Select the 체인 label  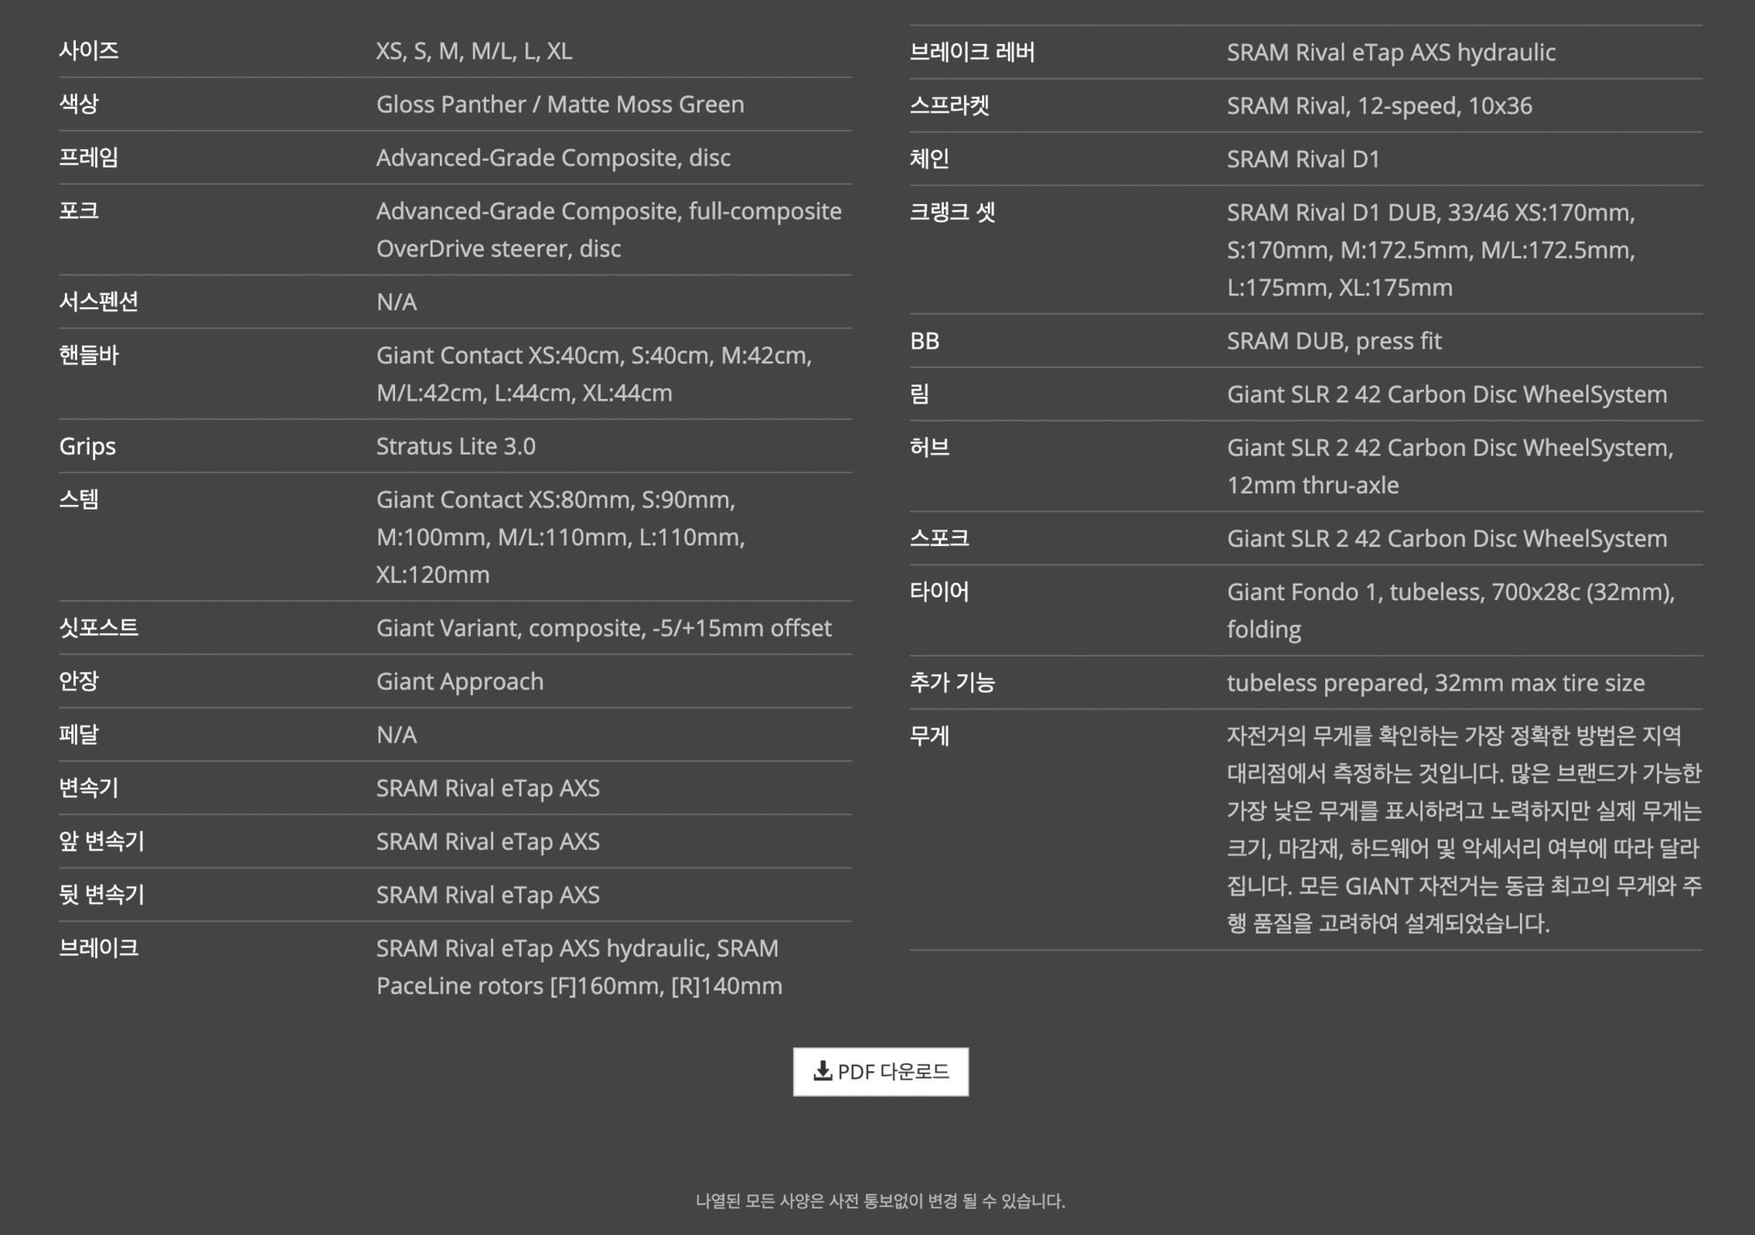pyautogui.click(x=929, y=159)
